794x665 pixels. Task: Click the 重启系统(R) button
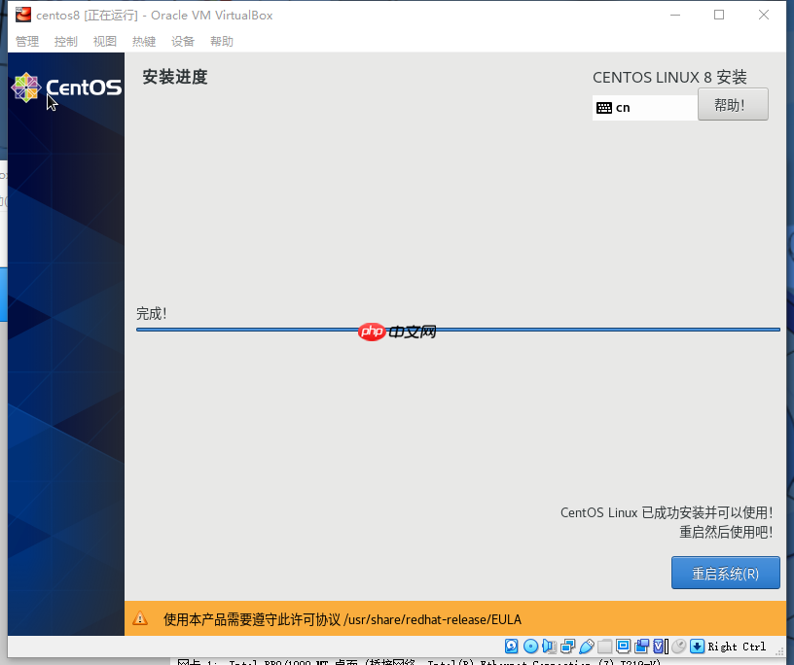725,573
